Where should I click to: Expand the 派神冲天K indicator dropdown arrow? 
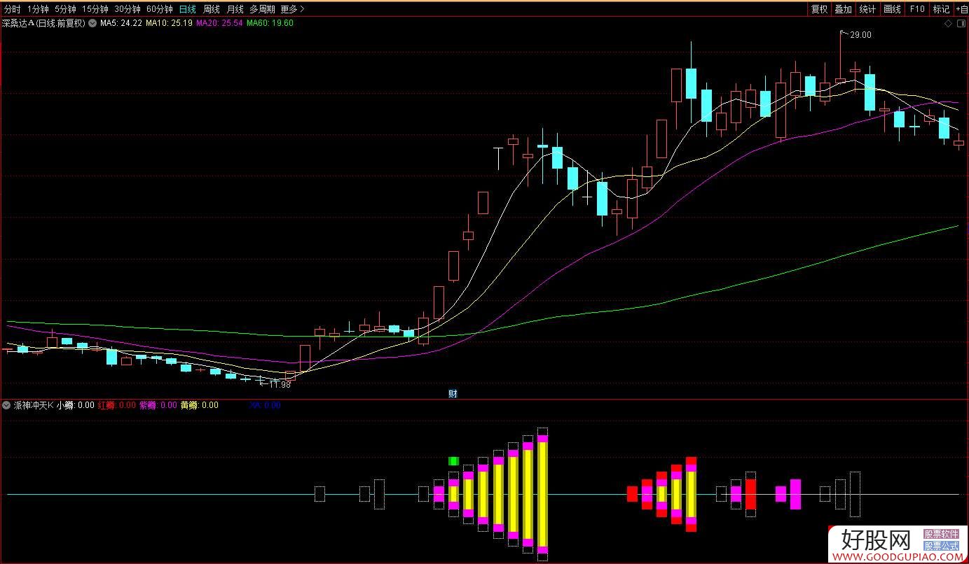click(6, 405)
